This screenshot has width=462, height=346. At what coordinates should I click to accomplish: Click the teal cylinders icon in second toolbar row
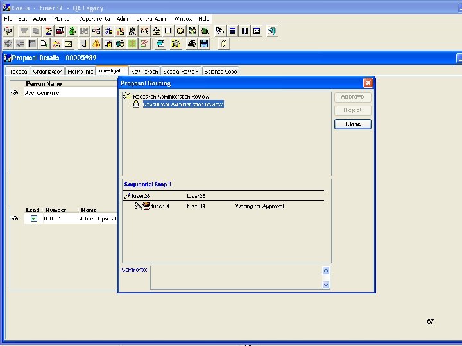tap(120, 44)
